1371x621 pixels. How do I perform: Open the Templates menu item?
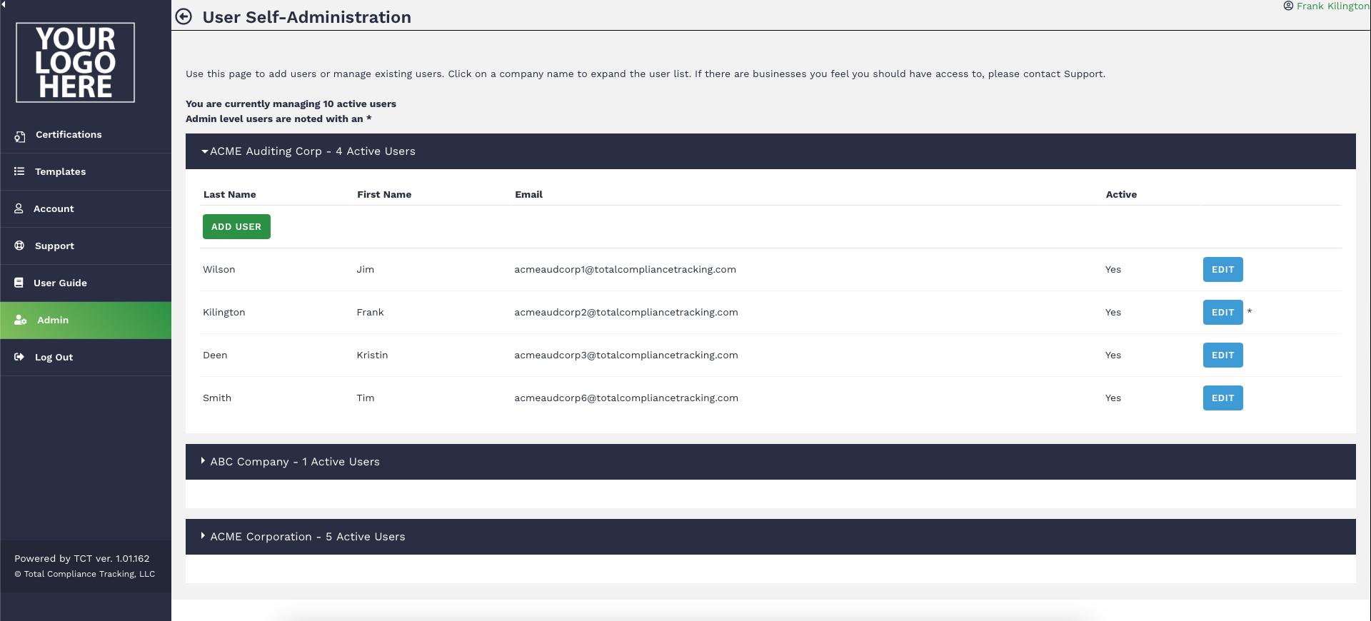coord(60,171)
